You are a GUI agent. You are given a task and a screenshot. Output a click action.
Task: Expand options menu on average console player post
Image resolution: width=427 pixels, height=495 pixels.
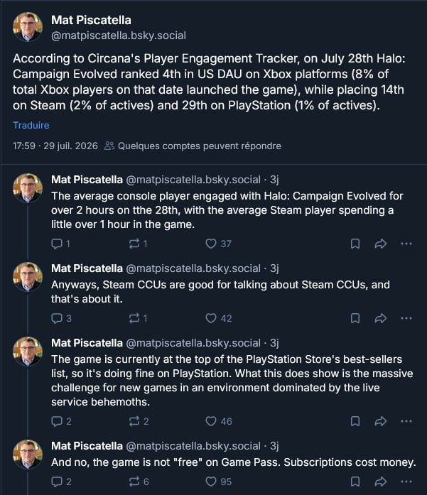point(406,244)
